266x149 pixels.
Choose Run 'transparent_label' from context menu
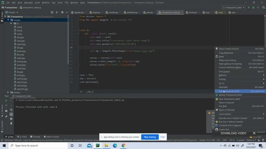coord(240,91)
